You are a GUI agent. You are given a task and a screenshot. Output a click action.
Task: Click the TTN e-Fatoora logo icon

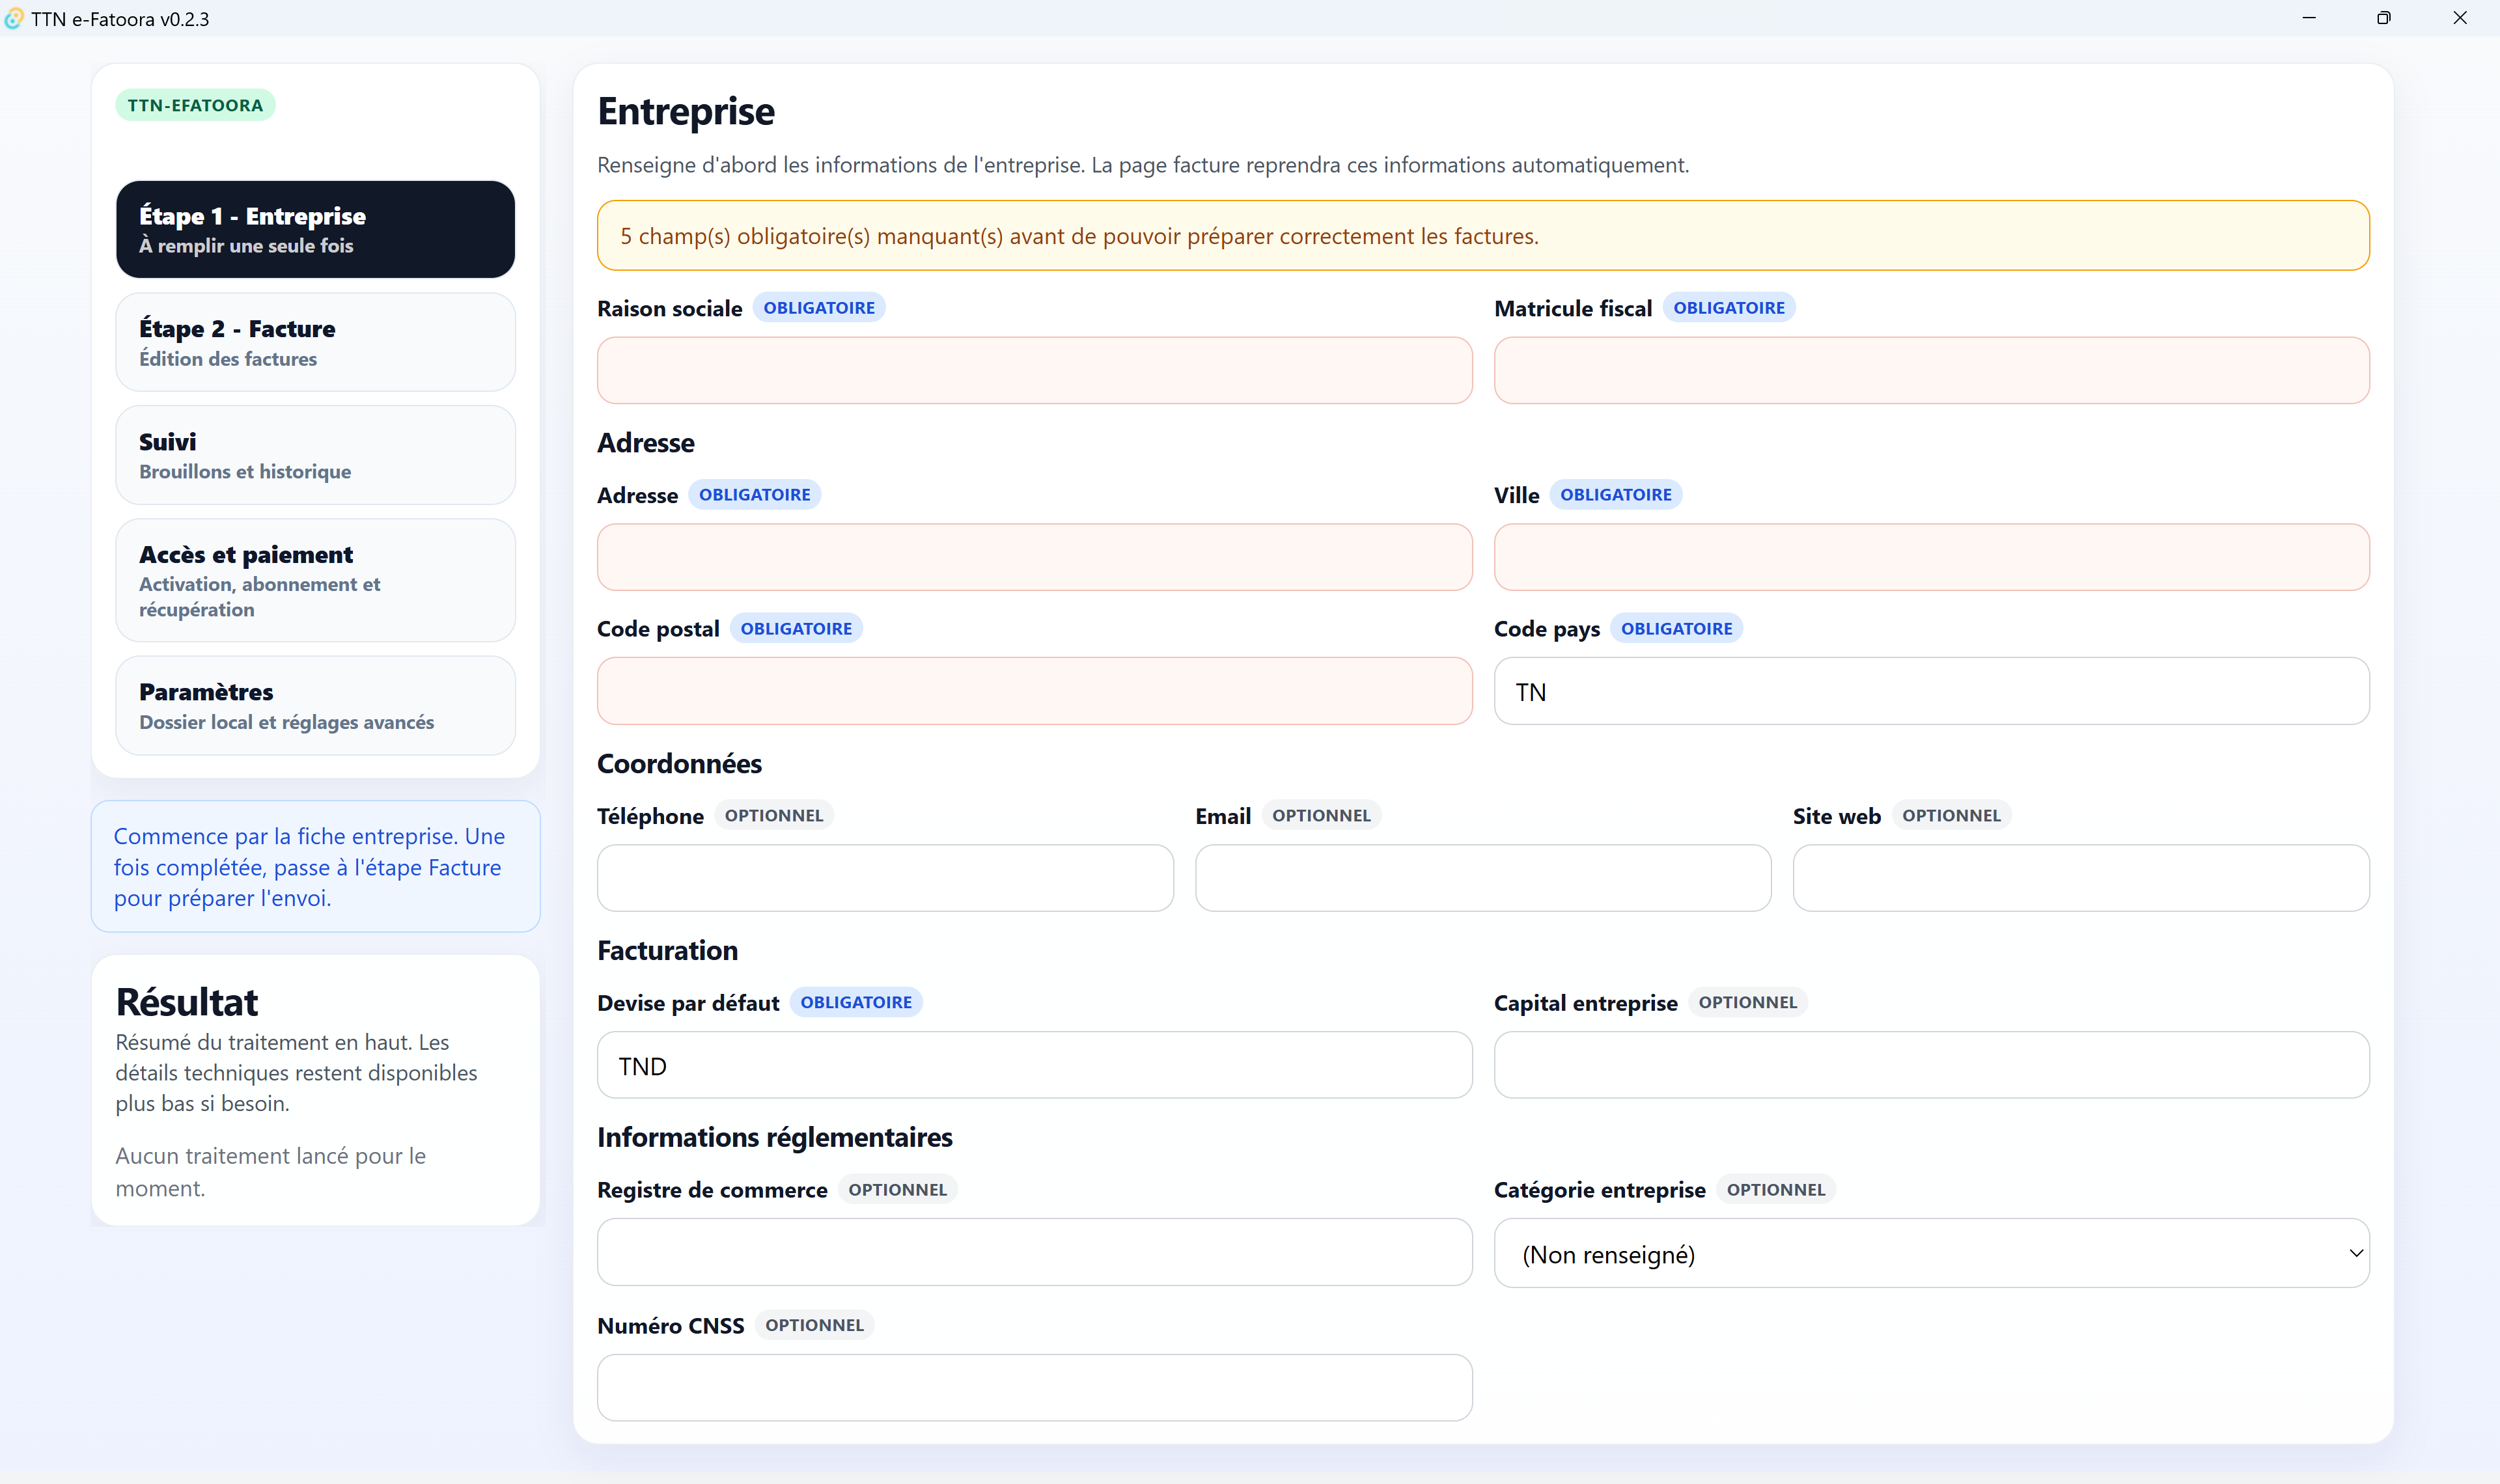point(13,18)
